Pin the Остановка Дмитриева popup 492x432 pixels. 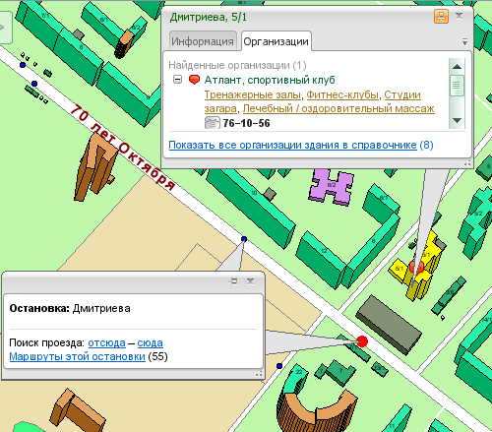point(233,281)
